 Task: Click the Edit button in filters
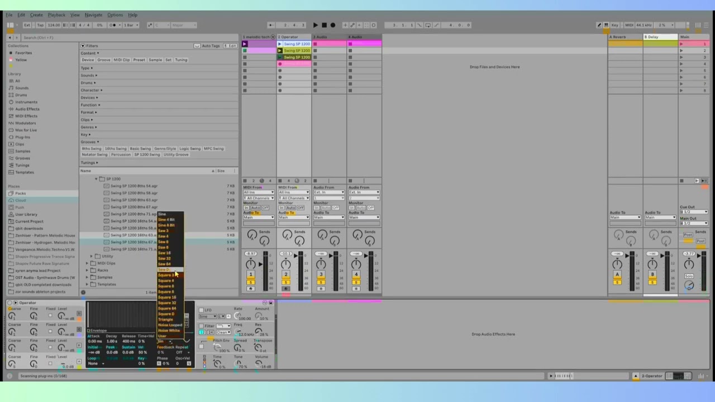231,46
